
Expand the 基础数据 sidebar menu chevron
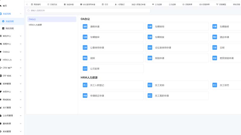tap(20, 124)
